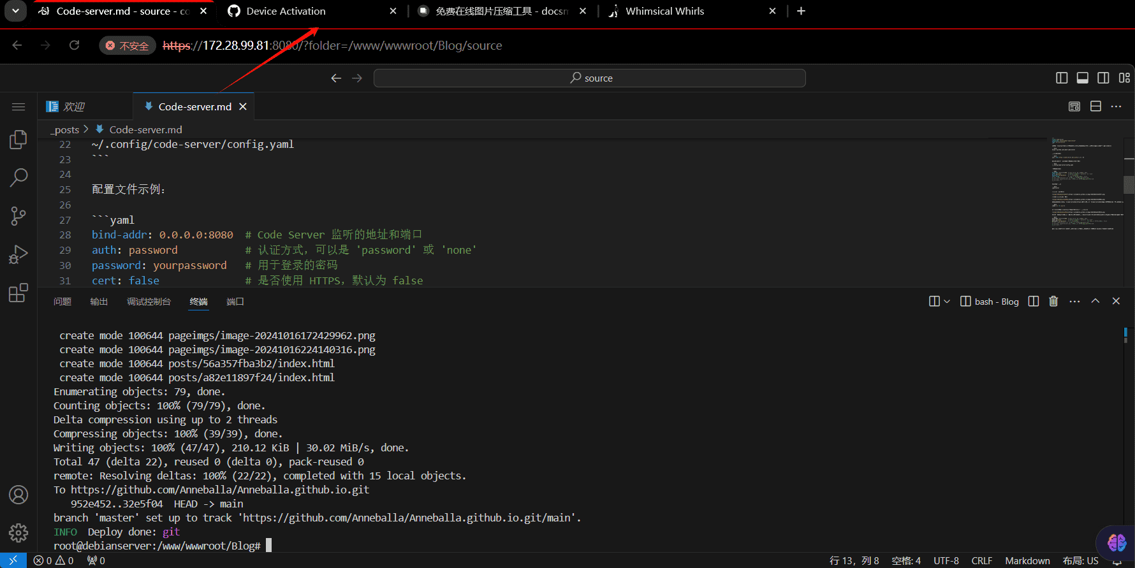Image resolution: width=1135 pixels, height=568 pixels.
Task: Expand the _posts breadcrumb
Action: (x=66, y=129)
